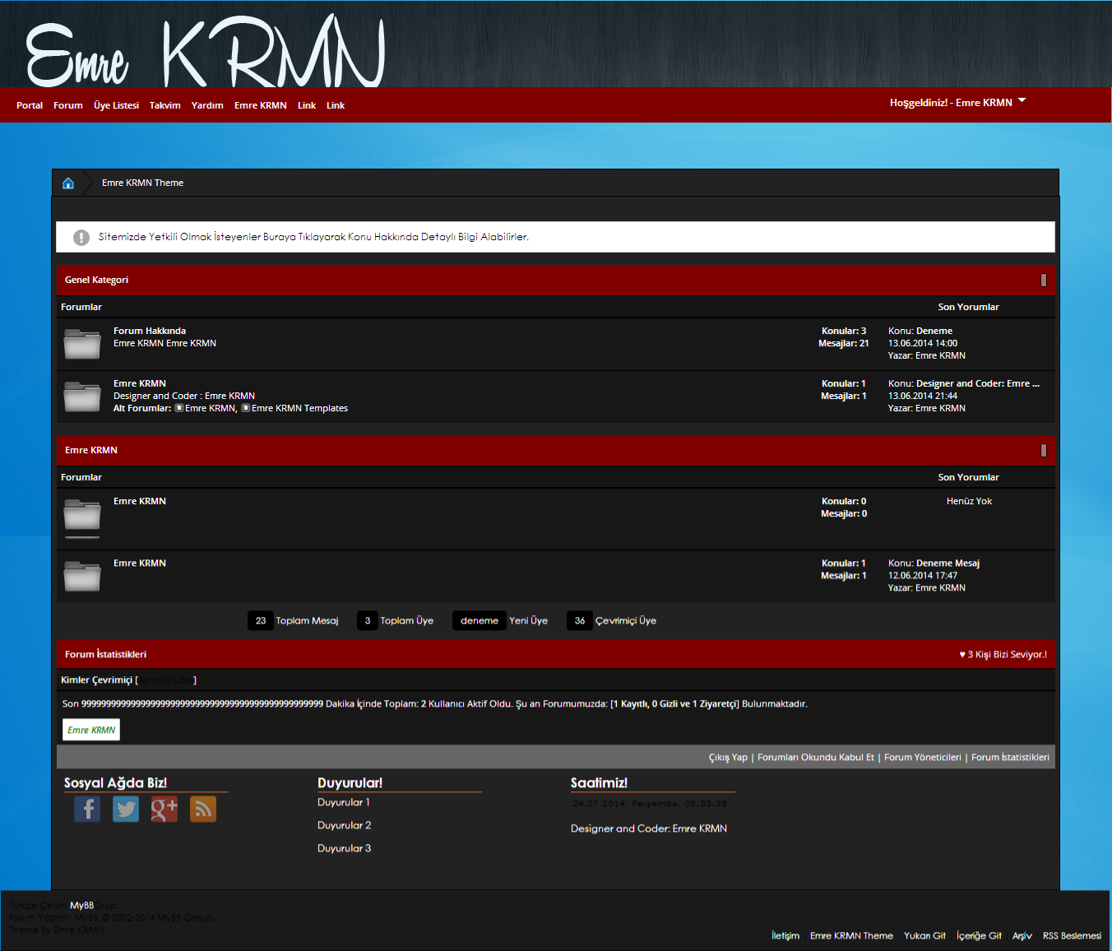The width and height of the screenshot is (1112, 951).
Task: Click Yukarı Git in footer
Action: pyautogui.click(x=924, y=936)
